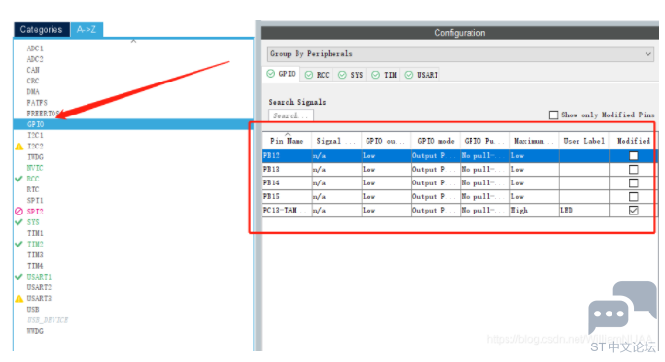Select FATFS in the peripheral list
This screenshot has height=362, width=665.
(37, 103)
